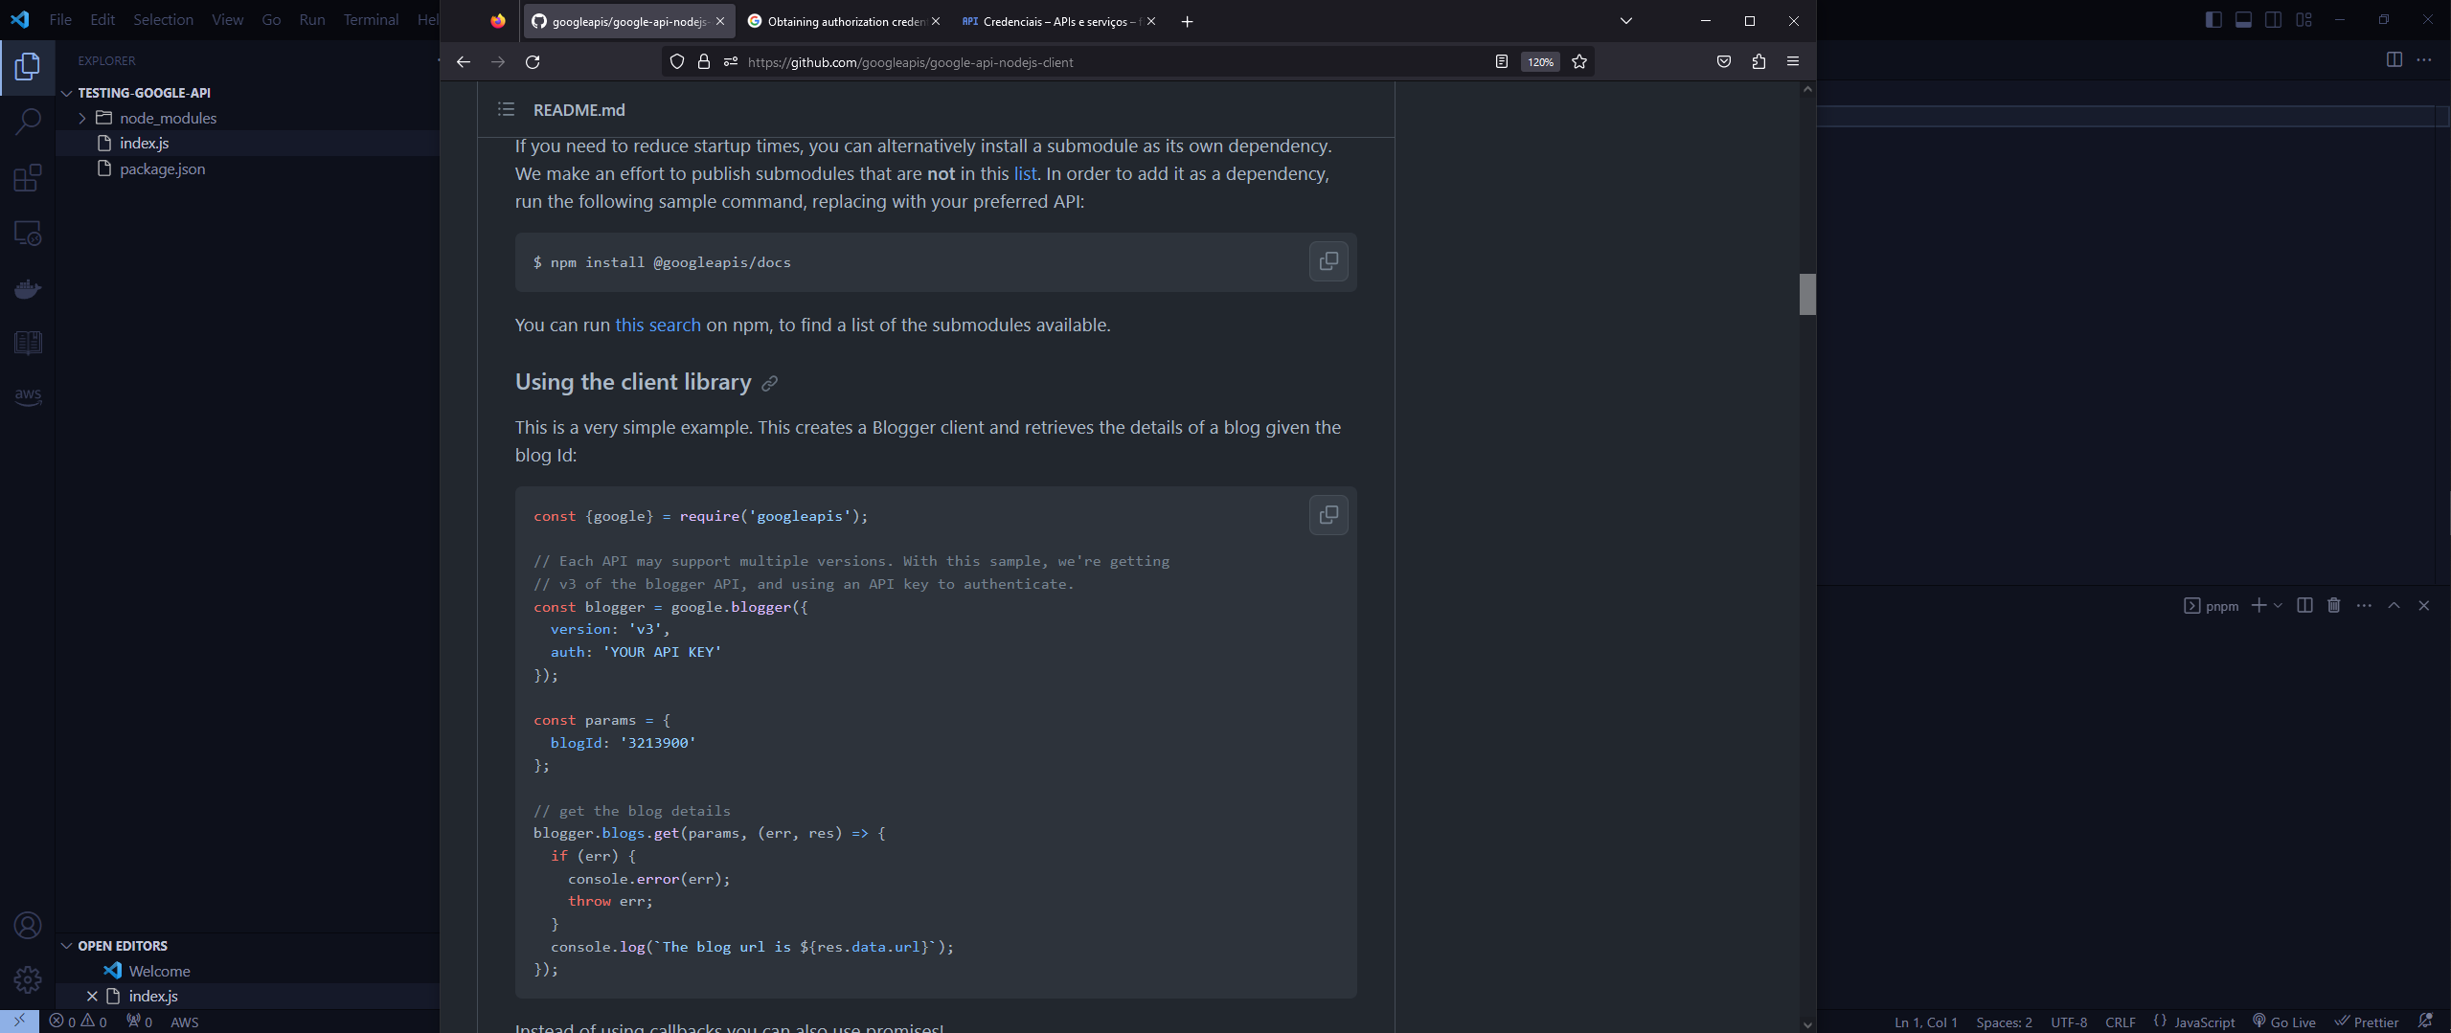Toggle the bottom panel visibility
Screen dimensions: 2451x1033
click(2243, 20)
